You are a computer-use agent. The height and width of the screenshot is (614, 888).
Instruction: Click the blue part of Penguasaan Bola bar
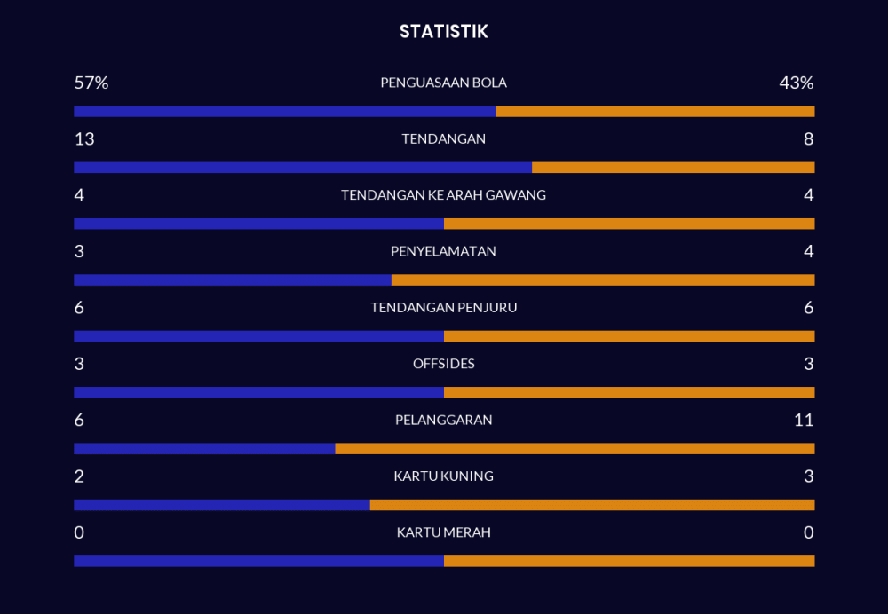tap(284, 112)
